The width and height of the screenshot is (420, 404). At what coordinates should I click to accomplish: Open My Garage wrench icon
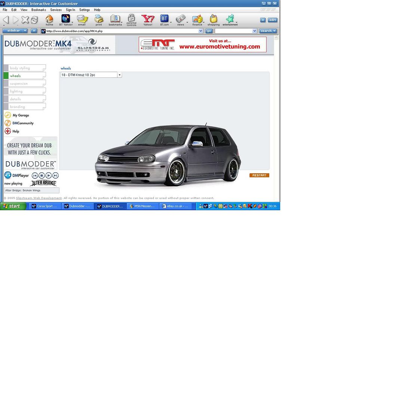(x=7, y=115)
